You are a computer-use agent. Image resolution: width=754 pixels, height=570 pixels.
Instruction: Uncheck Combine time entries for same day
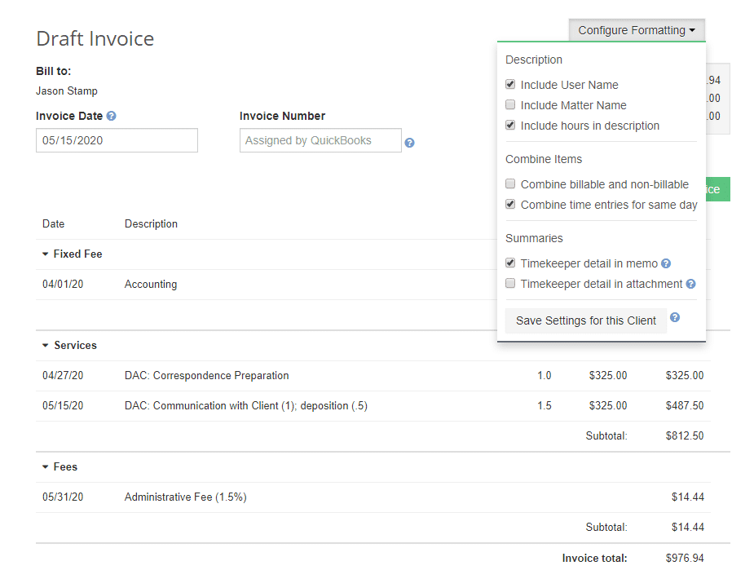point(510,205)
